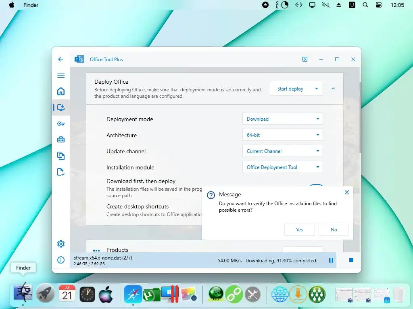Open the About info icon in sidebar

[x=61, y=260]
